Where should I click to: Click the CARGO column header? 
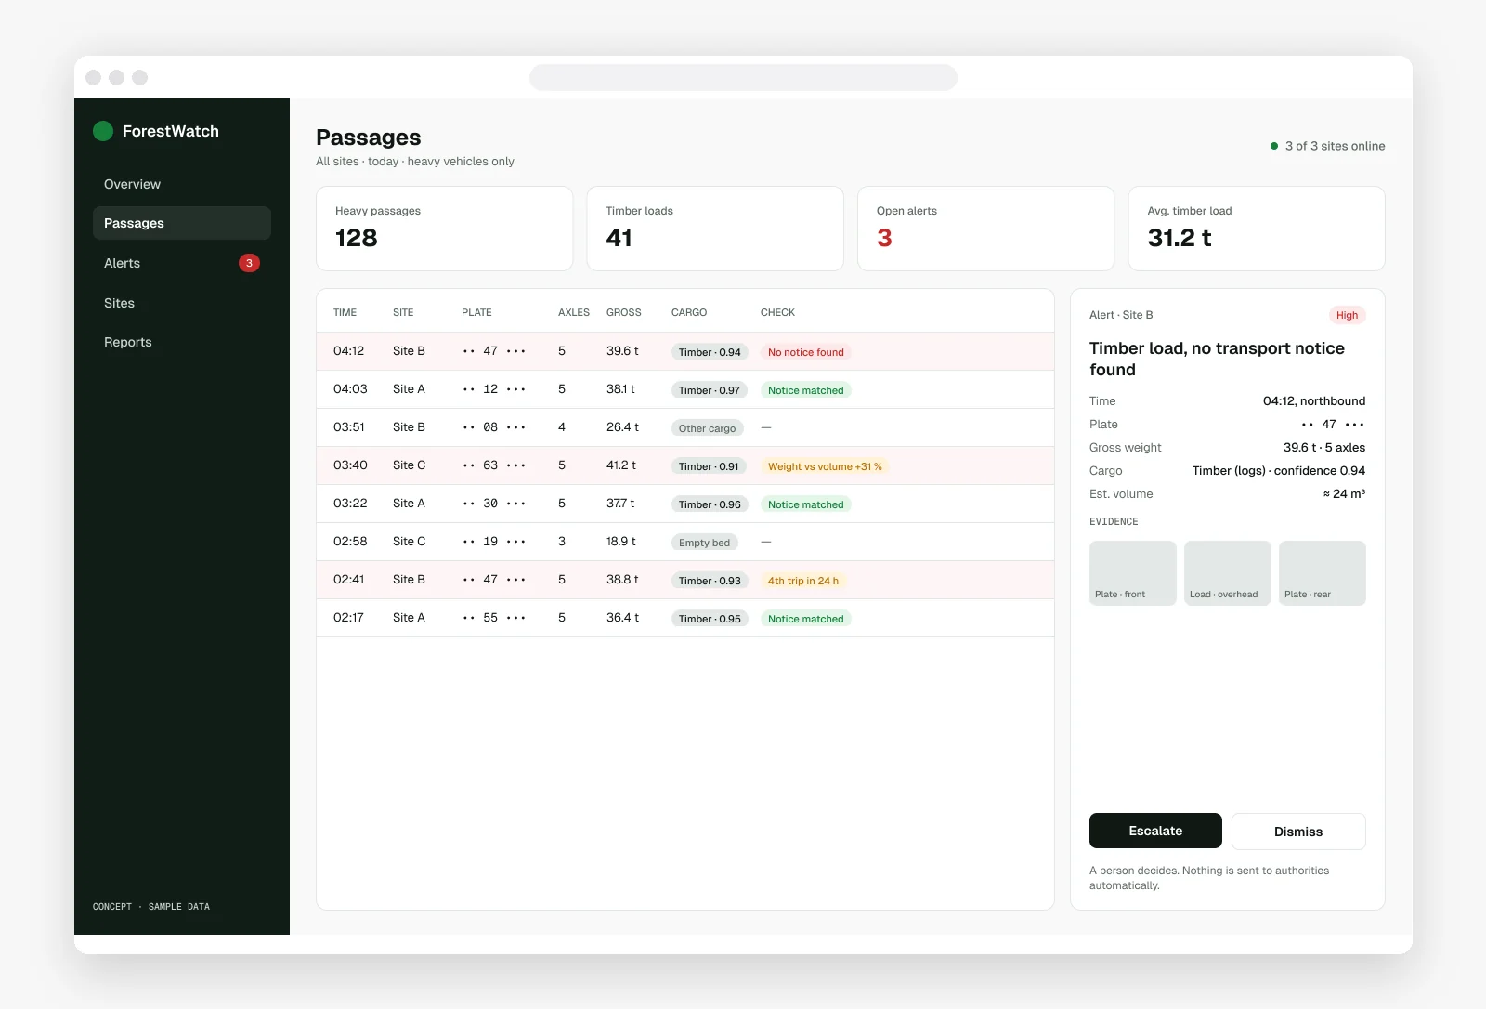tap(689, 312)
